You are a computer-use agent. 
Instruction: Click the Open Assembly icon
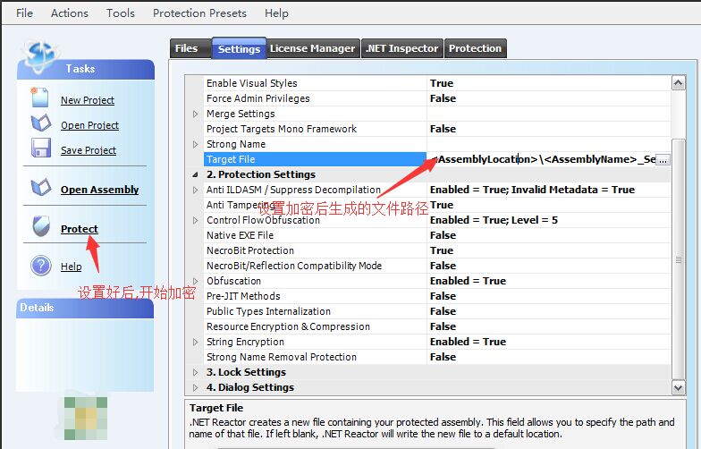(41, 188)
